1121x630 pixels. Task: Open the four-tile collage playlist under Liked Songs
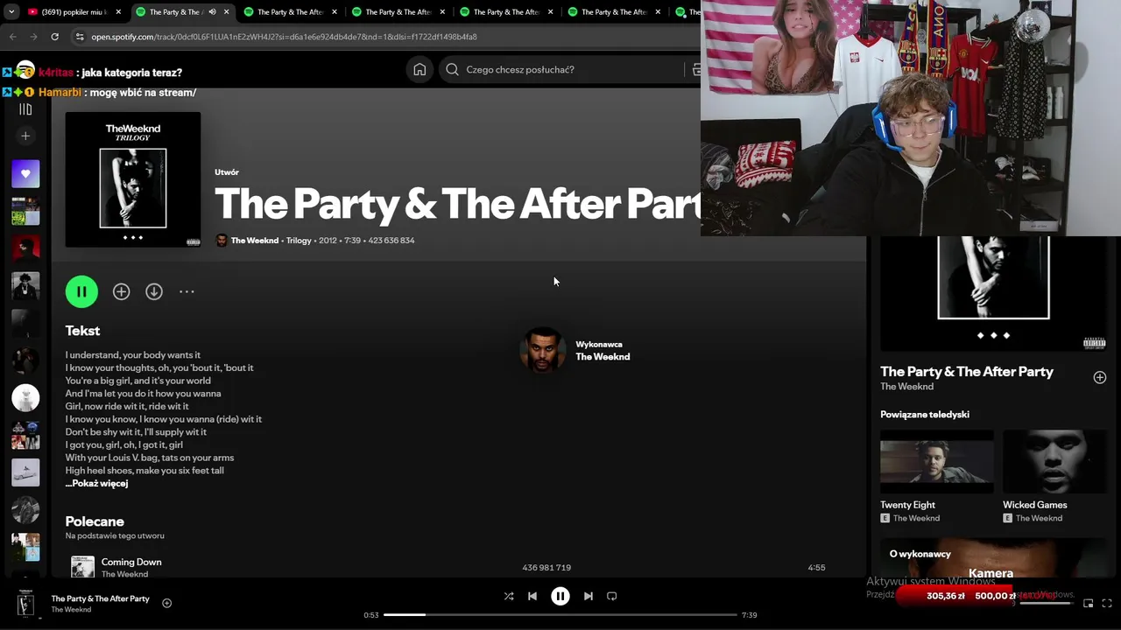coord(25,211)
